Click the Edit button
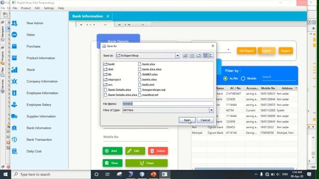This screenshot has height=179, width=319. click(135, 151)
